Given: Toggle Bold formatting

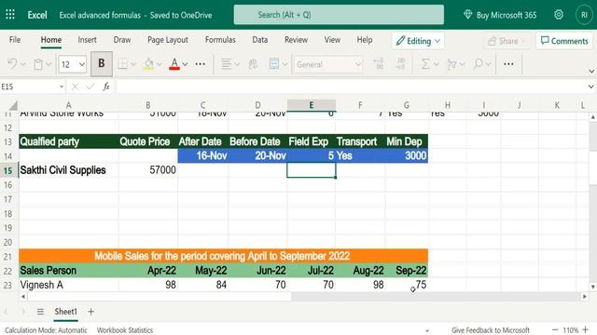Looking at the screenshot, I should click(102, 63).
